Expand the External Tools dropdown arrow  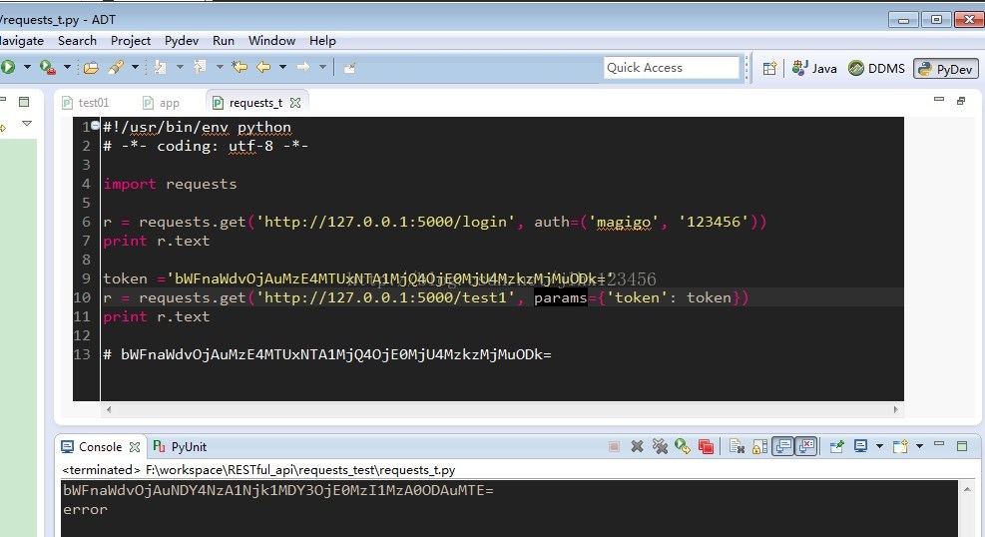(67, 67)
